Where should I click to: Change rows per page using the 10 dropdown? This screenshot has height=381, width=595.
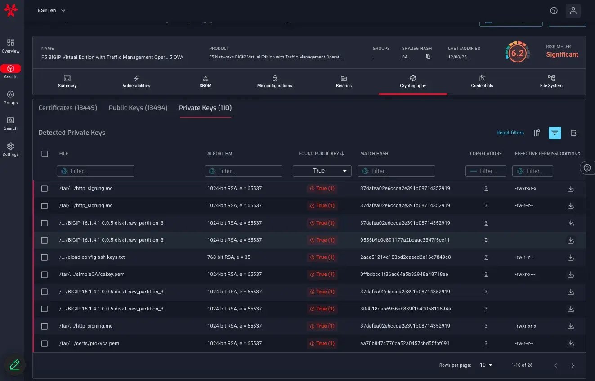[486, 365]
